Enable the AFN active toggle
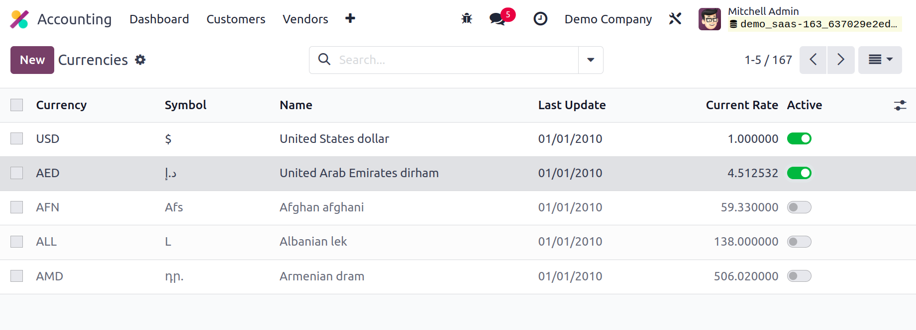The image size is (916, 330). pos(799,207)
